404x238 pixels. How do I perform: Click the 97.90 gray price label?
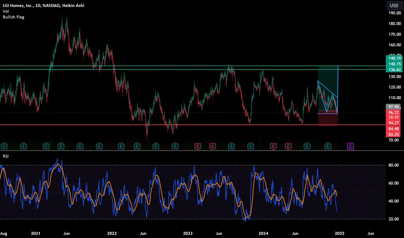(393, 106)
